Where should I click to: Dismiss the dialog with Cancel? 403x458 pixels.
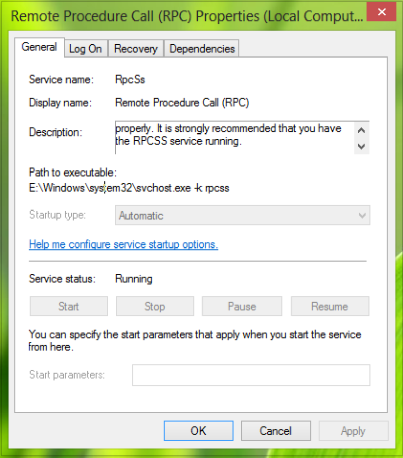click(x=276, y=431)
